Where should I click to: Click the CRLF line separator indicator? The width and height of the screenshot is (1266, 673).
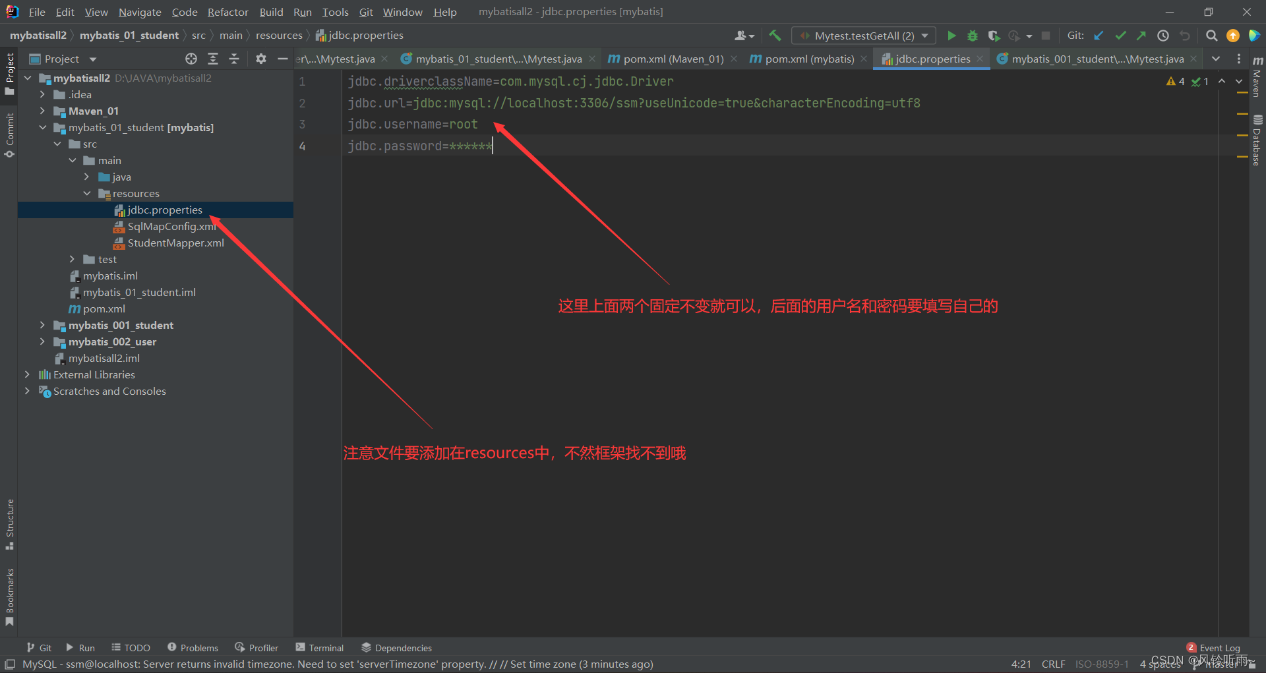1053,664
